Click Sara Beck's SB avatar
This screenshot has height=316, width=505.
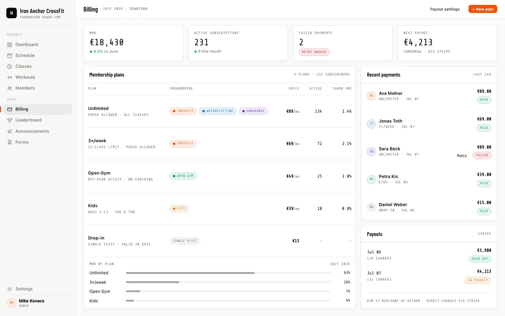[371, 152]
